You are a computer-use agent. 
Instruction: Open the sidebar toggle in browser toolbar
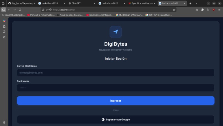[x=4, y=10]
